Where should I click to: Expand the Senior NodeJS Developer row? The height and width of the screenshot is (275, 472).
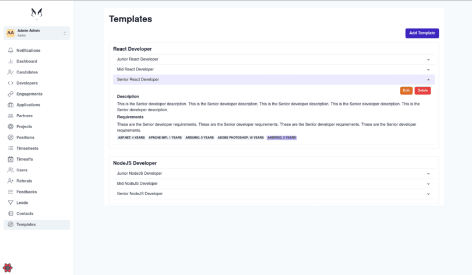pyautogui.click(x=428, y=193)
